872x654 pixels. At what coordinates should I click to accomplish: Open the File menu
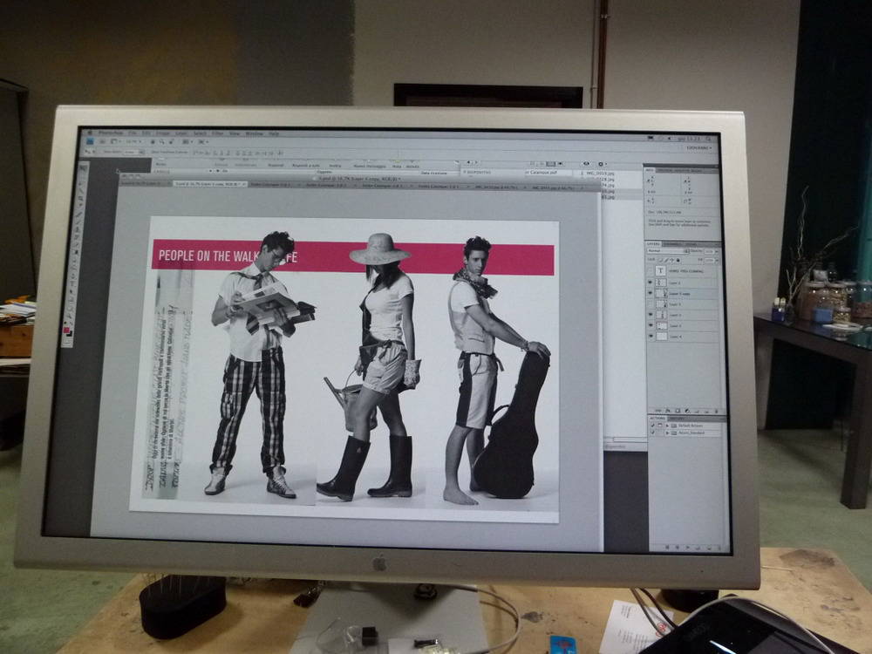(133, 133)
